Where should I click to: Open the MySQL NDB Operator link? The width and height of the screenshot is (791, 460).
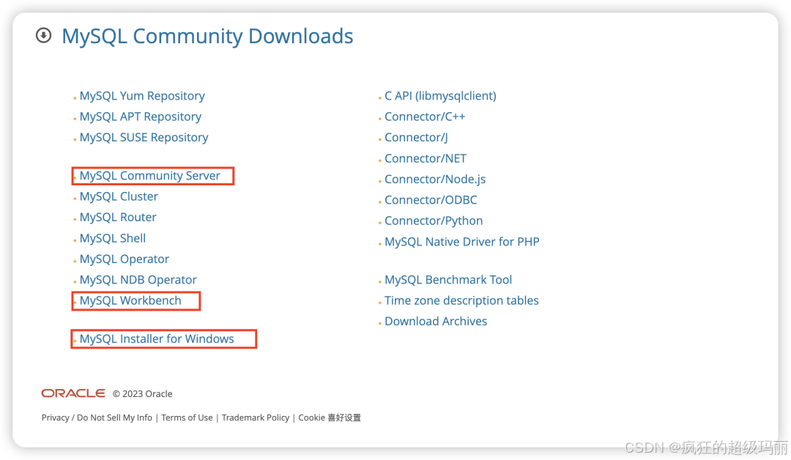pyautogui.click(x=138, y=280)
